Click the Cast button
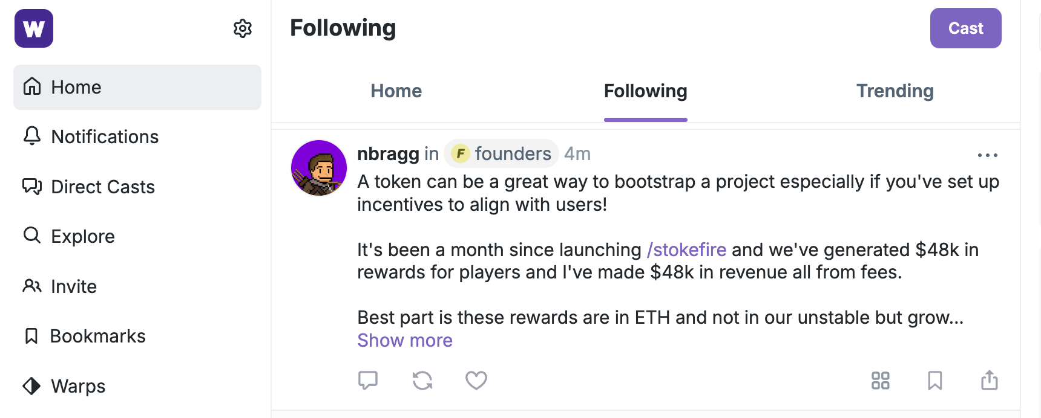Screen dimensions: 1041x418 coord(965,28)
